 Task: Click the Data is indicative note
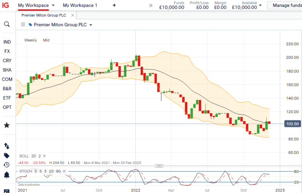point(29,185)
